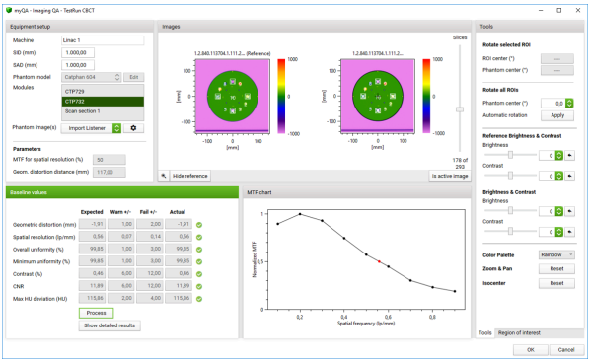The image size is (589, 361).
Task: Adjust the Reference Brightness value stepper
Action: [x=559, y=155]
